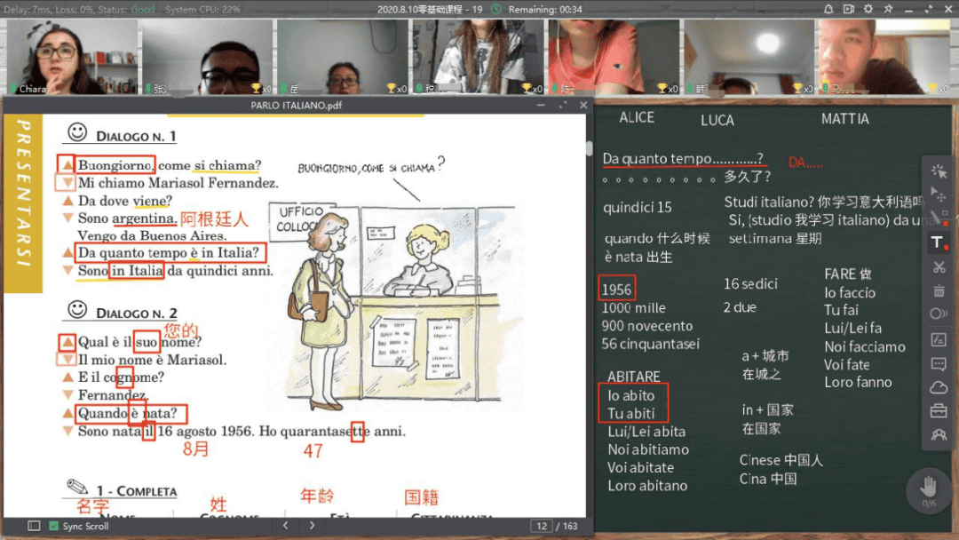The image size is (959, 540).
Task: Click the 'System CPU: 22%' text
Action: click(202, 9)
